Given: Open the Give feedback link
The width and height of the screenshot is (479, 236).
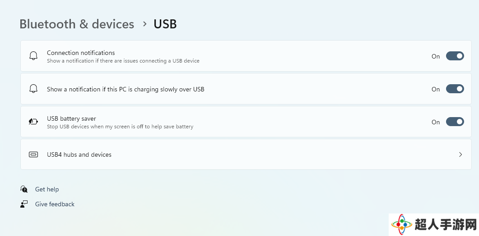Looking at the screenshot, I should coord(55,204).
